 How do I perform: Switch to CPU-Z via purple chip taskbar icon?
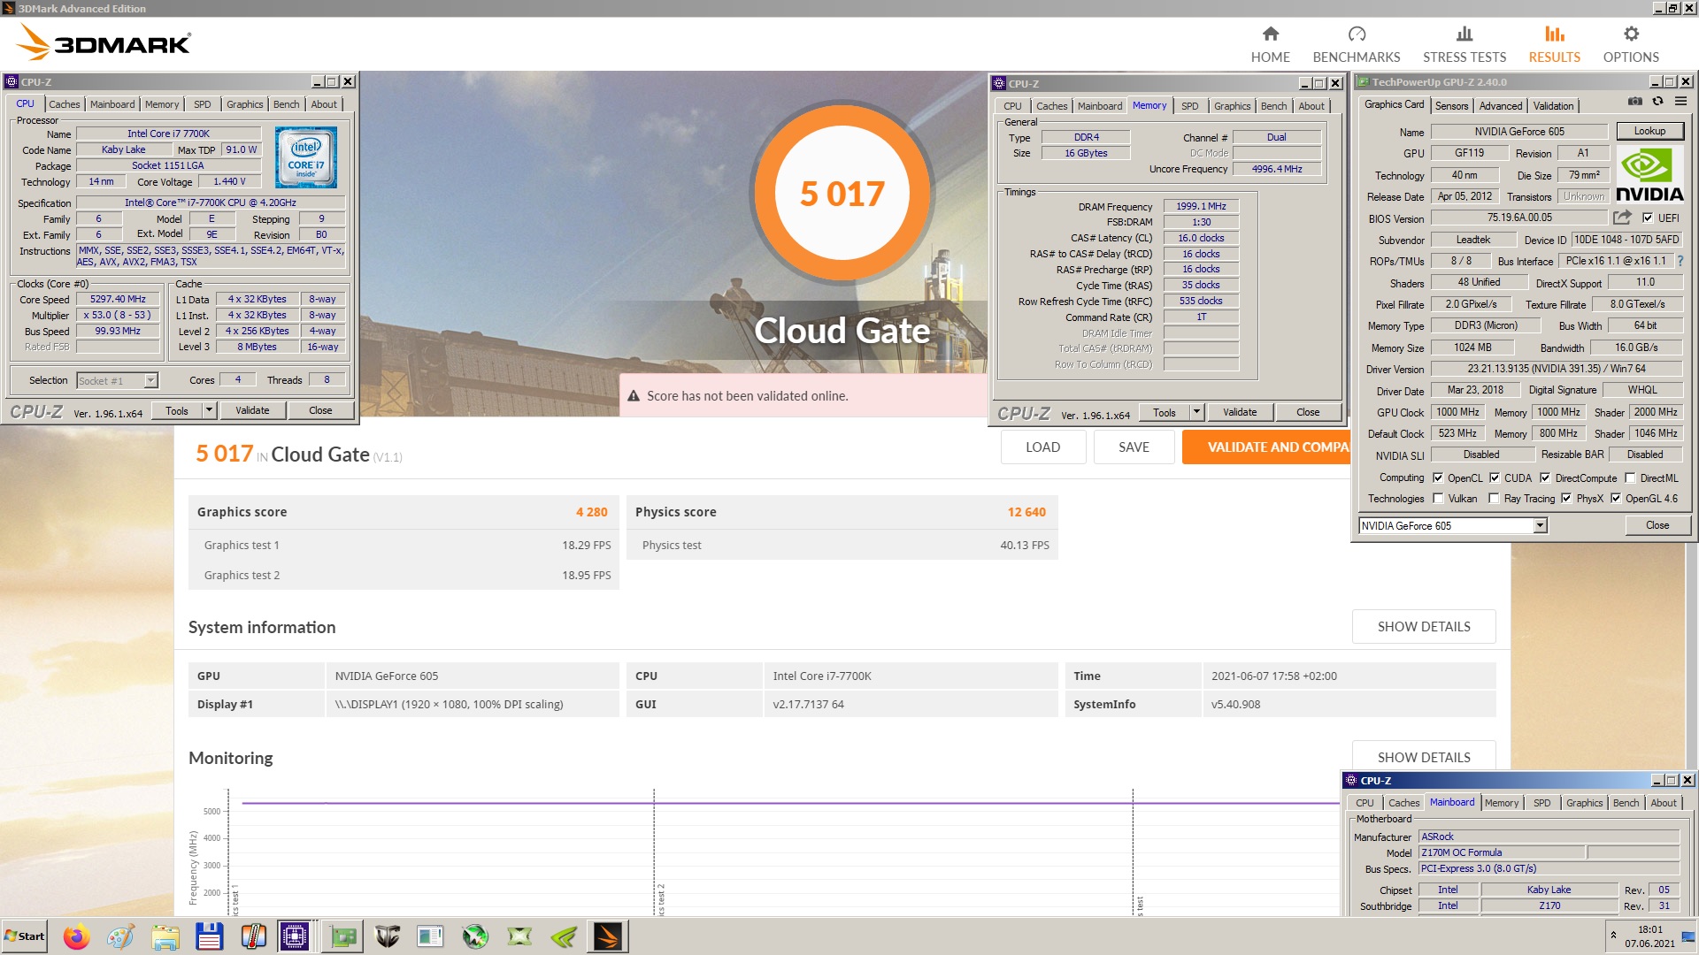295,936
